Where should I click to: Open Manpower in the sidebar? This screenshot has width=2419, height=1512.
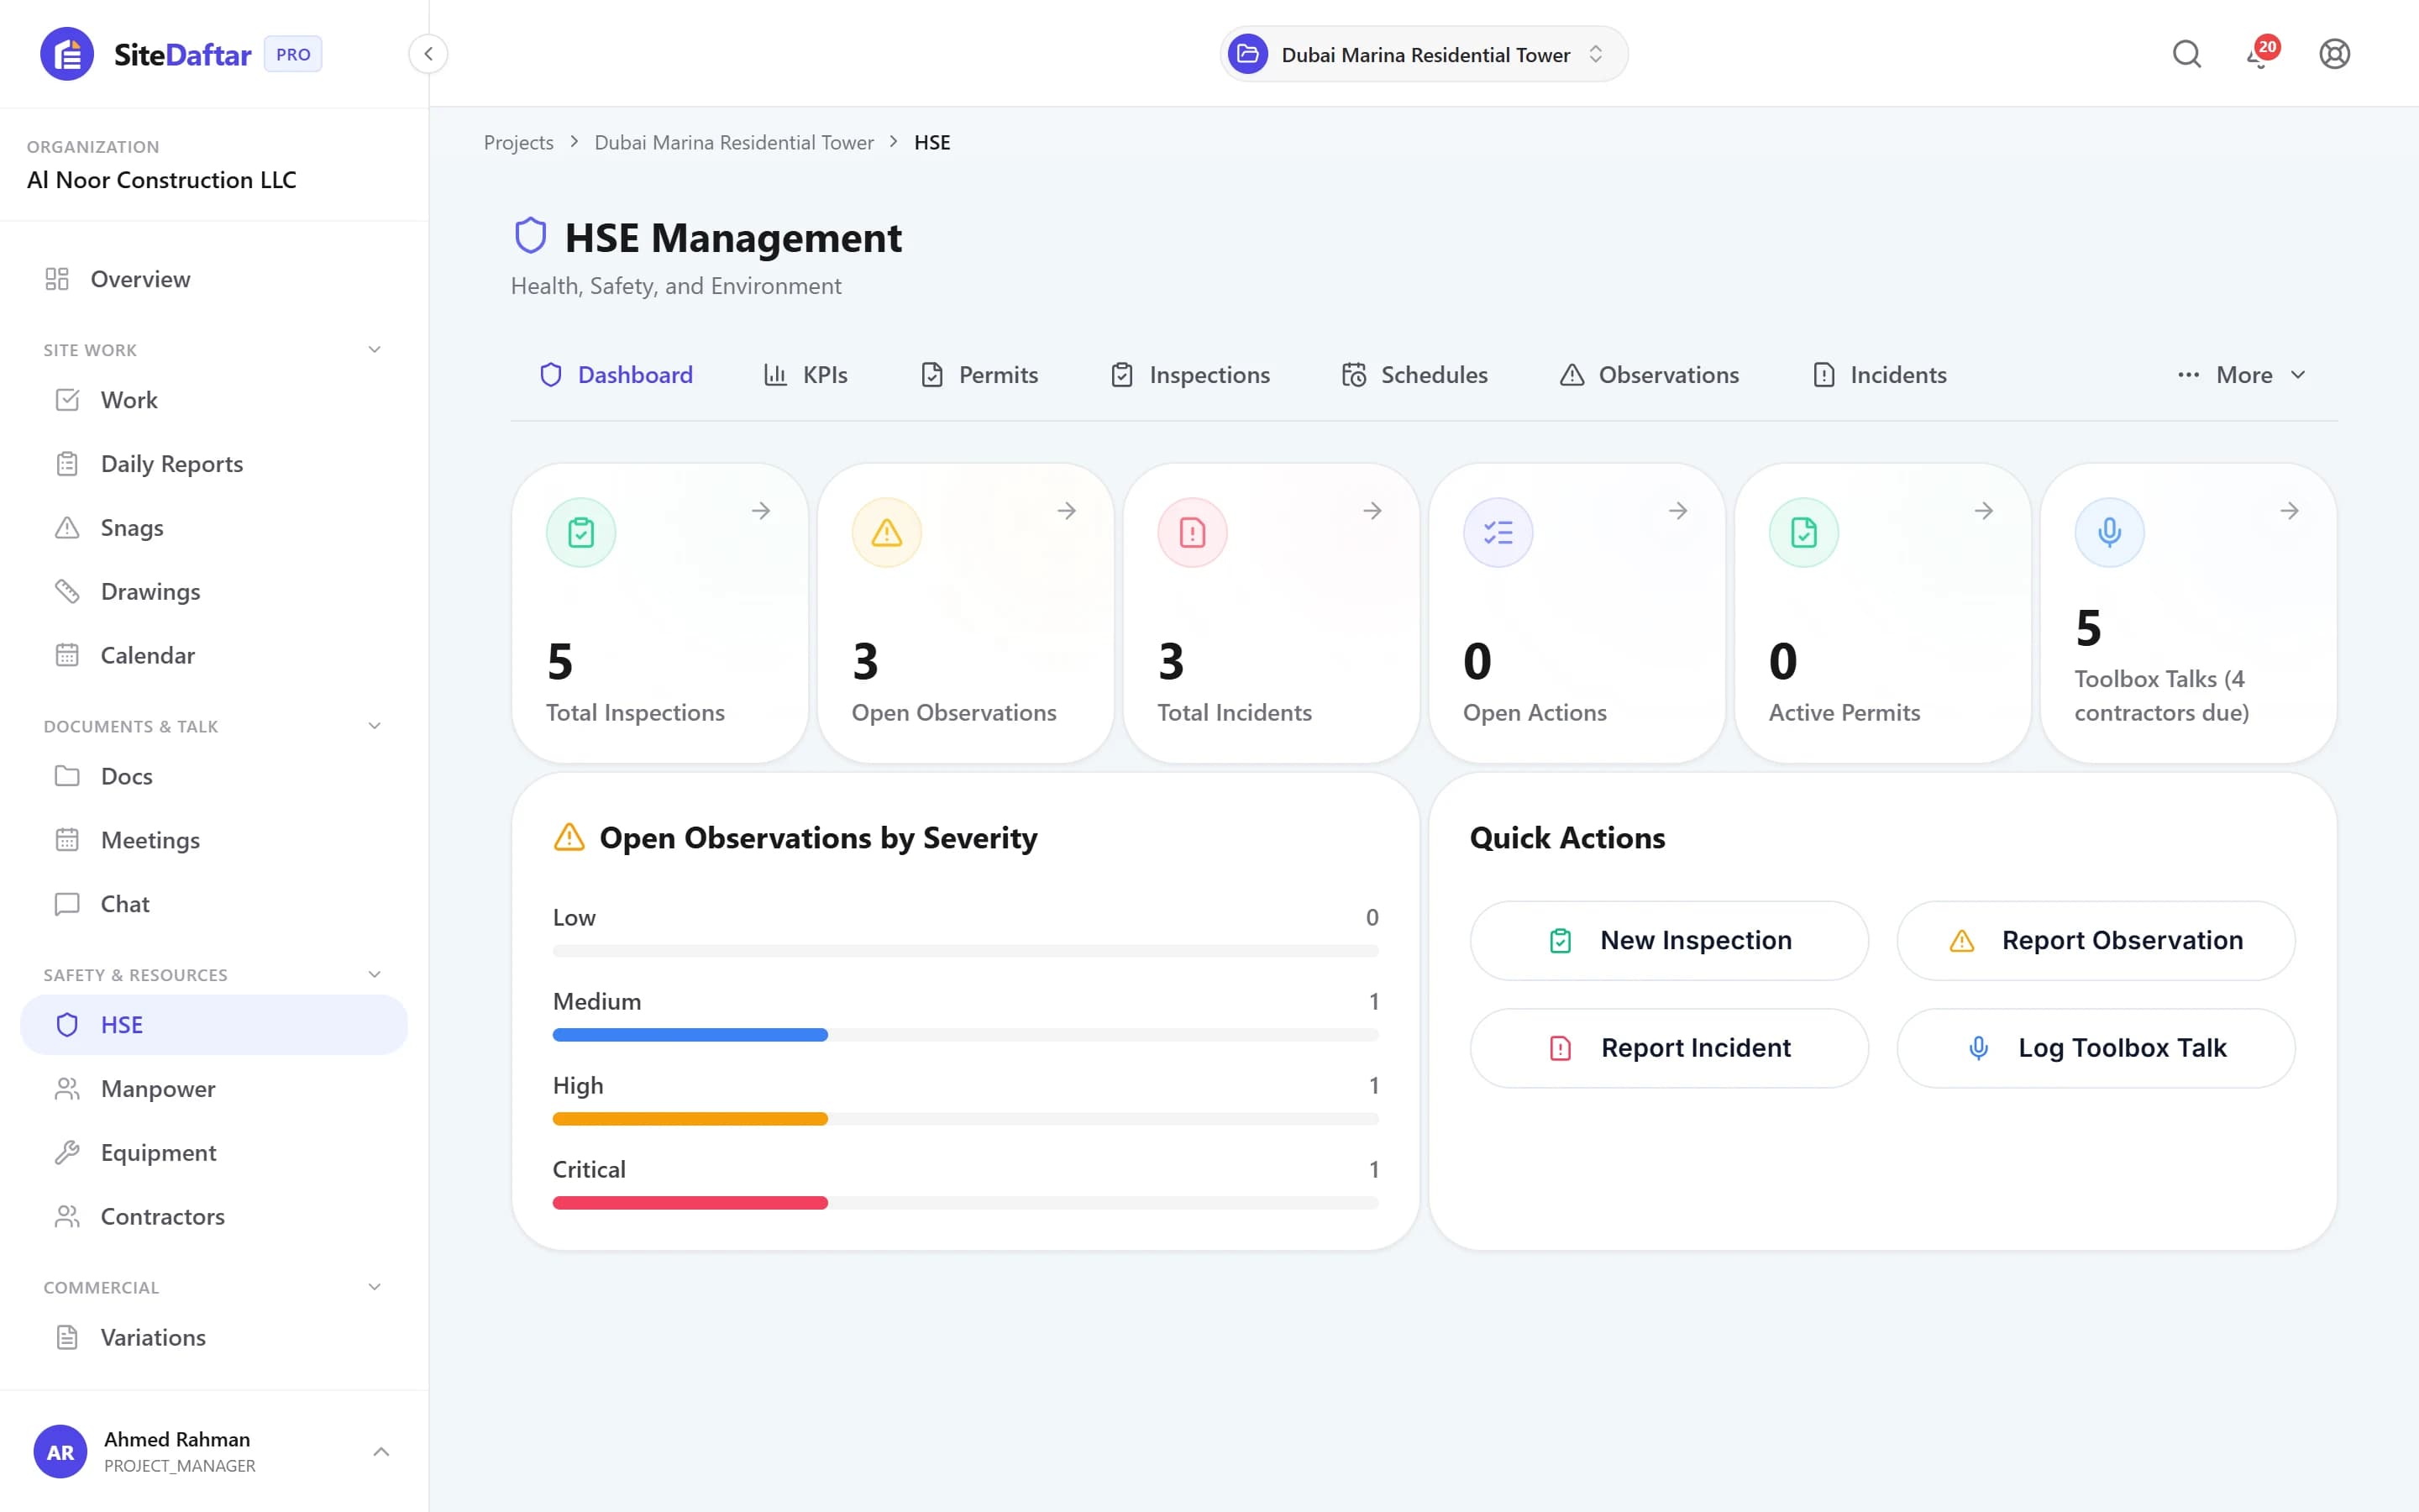(x=214, y=1088)
